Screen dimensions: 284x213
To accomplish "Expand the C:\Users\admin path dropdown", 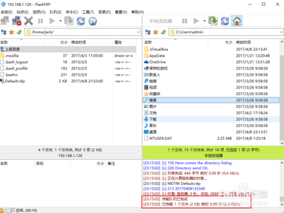I will point(281,32).
